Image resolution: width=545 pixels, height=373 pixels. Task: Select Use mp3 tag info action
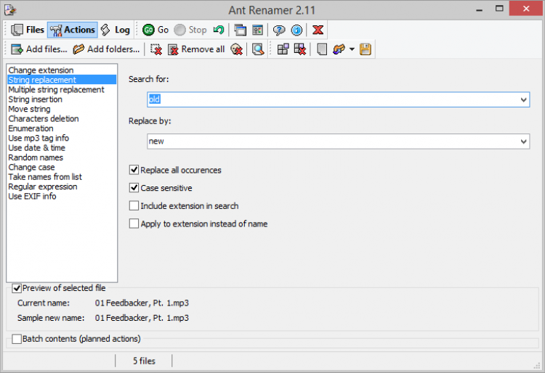point(62,138)
